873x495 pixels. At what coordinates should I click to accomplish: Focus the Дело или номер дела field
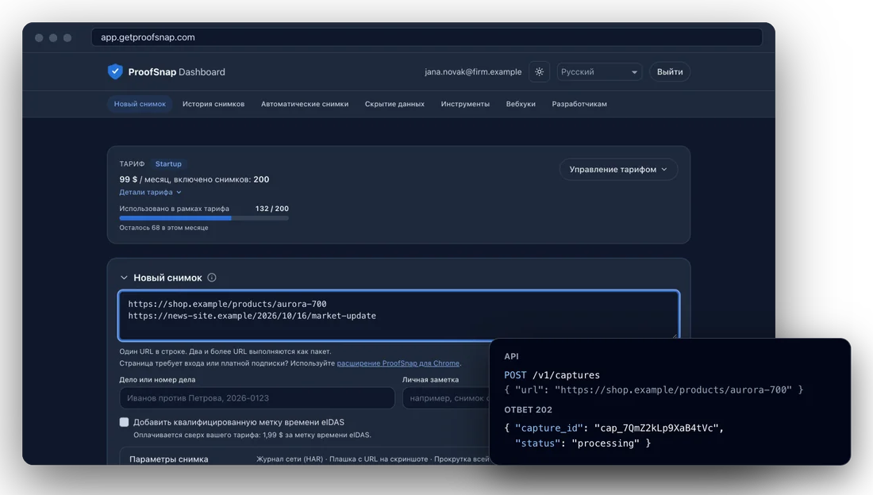[256, 398]
